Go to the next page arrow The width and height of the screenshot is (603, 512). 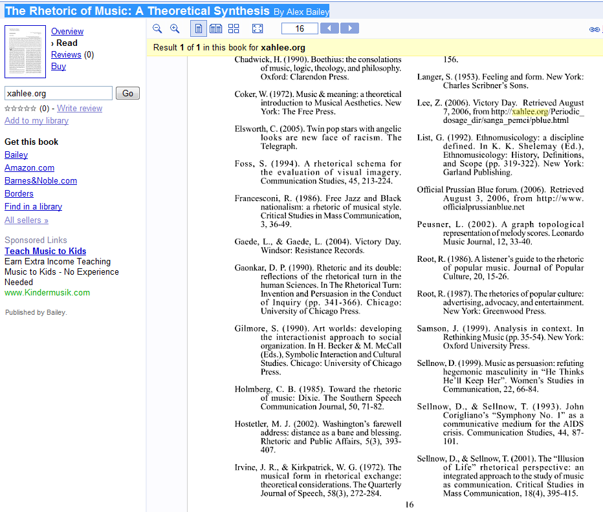point(349,28)
